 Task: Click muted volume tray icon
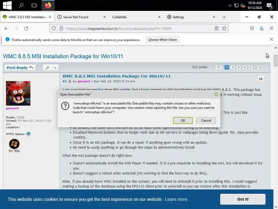(243, 5)
